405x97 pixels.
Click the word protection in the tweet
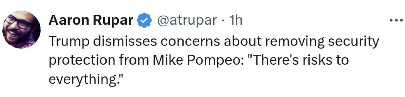click(x=82, y=60)
